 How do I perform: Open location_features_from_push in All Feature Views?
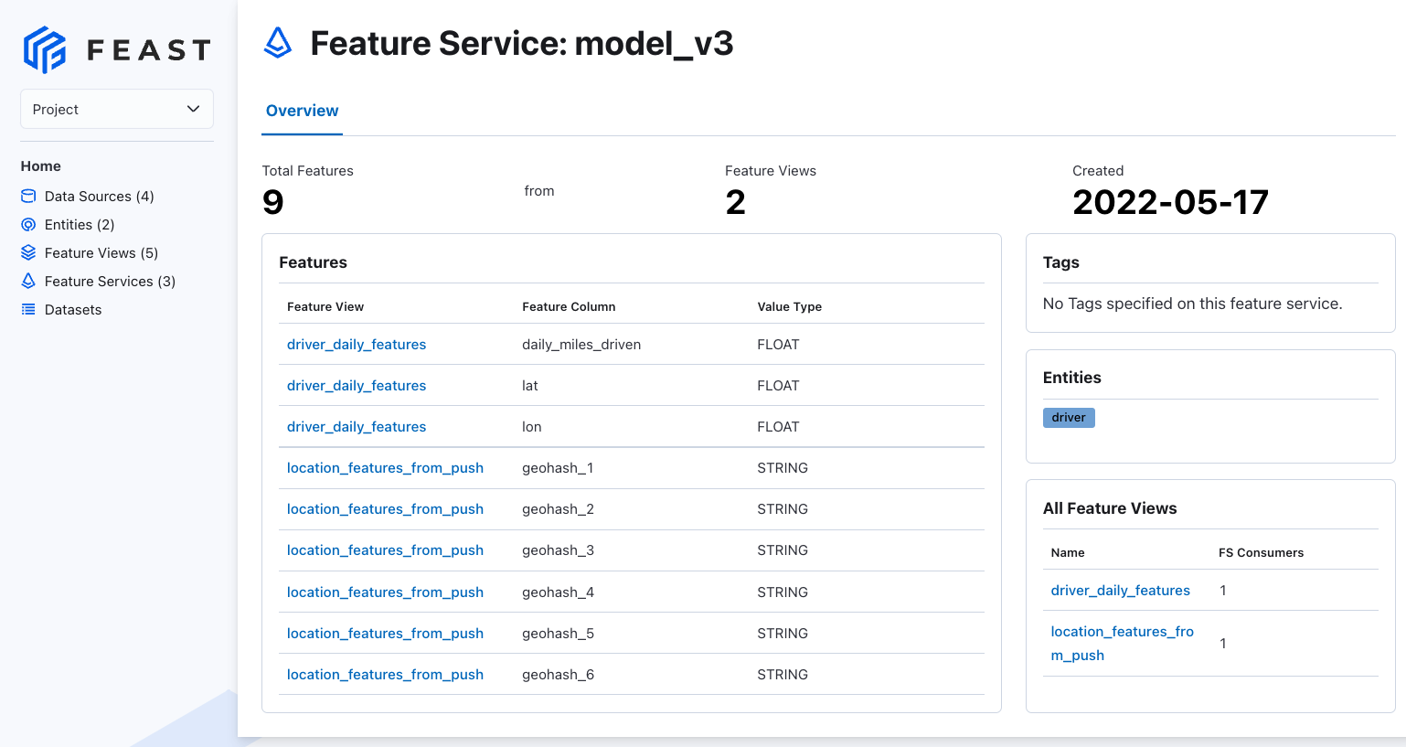1122,644
